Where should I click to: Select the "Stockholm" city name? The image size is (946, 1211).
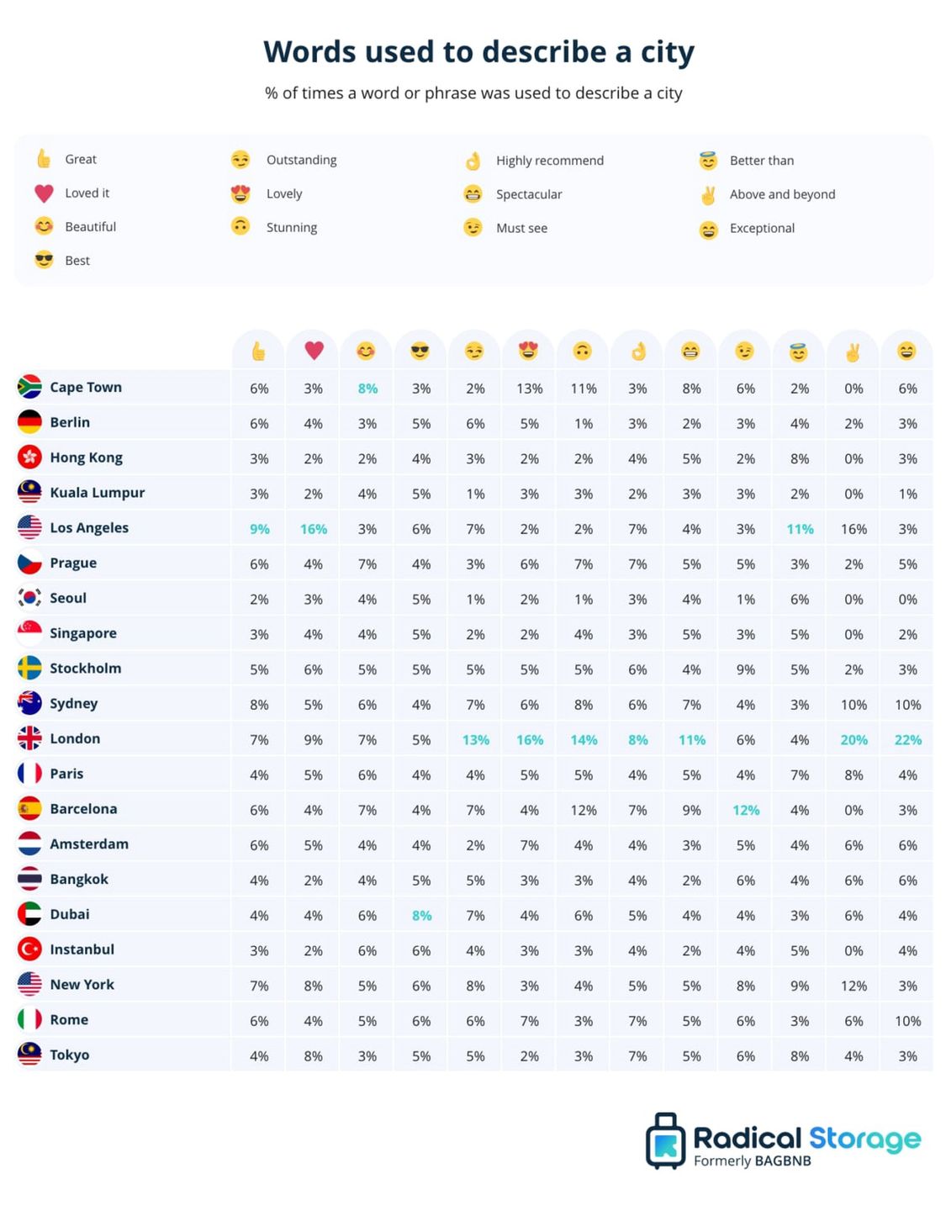[x=85, y=669]
